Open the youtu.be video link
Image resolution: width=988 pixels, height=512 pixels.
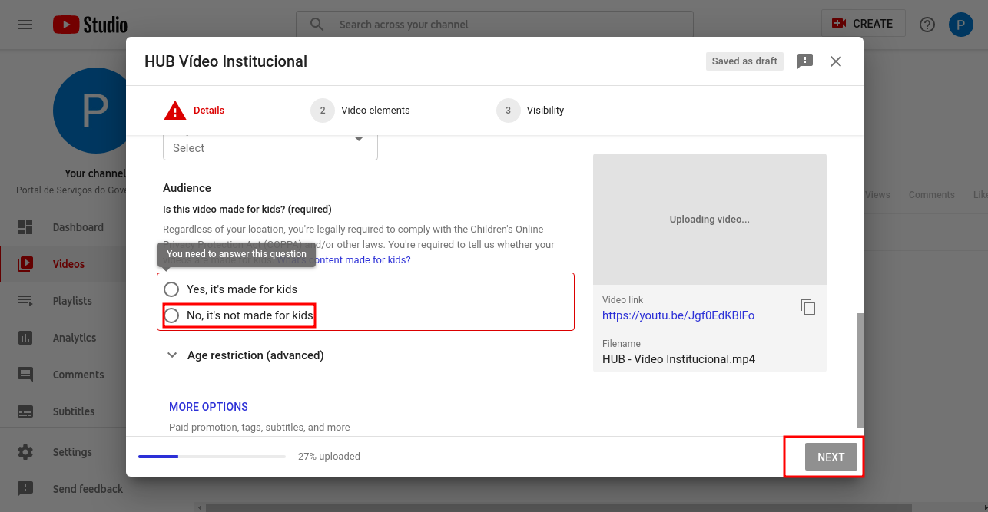[678, 315]
